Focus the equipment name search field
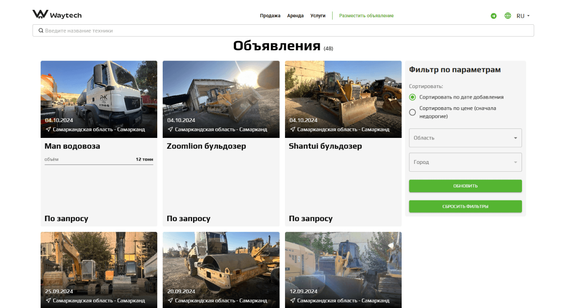The image size is (566, 308). pos(283,31)
